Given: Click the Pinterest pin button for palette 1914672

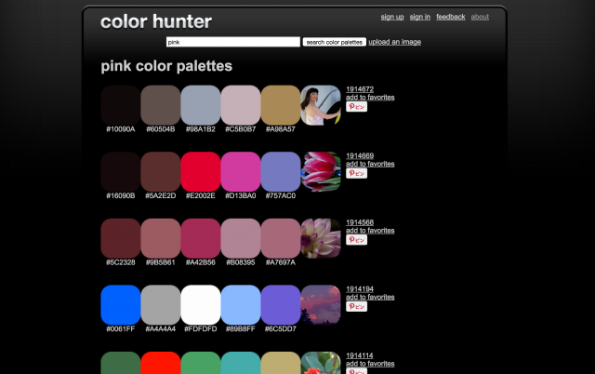Looking at the screenshot, I should tap(357, 107).
